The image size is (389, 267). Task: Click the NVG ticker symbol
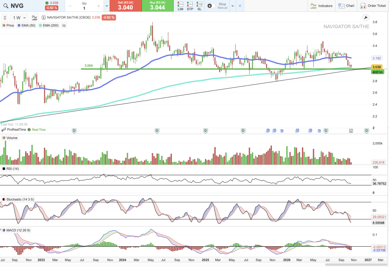(x=17, y=6)
